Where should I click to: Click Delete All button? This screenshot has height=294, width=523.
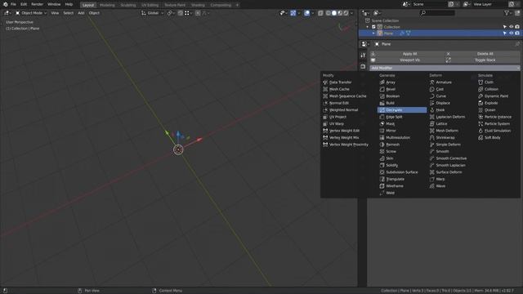[x=482, y=54]
